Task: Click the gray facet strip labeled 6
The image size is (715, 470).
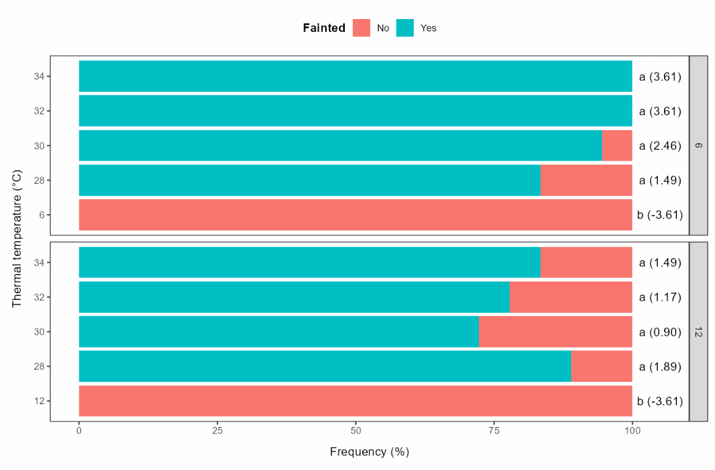Action: tap(698, 145)
